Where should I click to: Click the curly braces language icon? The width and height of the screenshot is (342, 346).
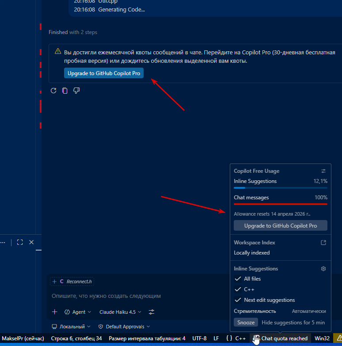229,338
